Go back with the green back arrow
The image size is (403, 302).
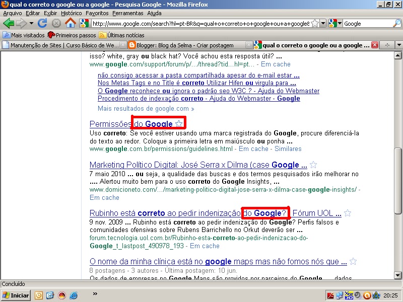(x=9, y=23)
